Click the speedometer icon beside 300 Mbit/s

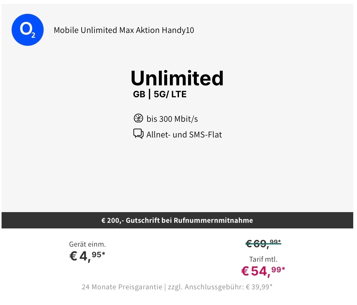pyautogui.click(x=138, y=118)
